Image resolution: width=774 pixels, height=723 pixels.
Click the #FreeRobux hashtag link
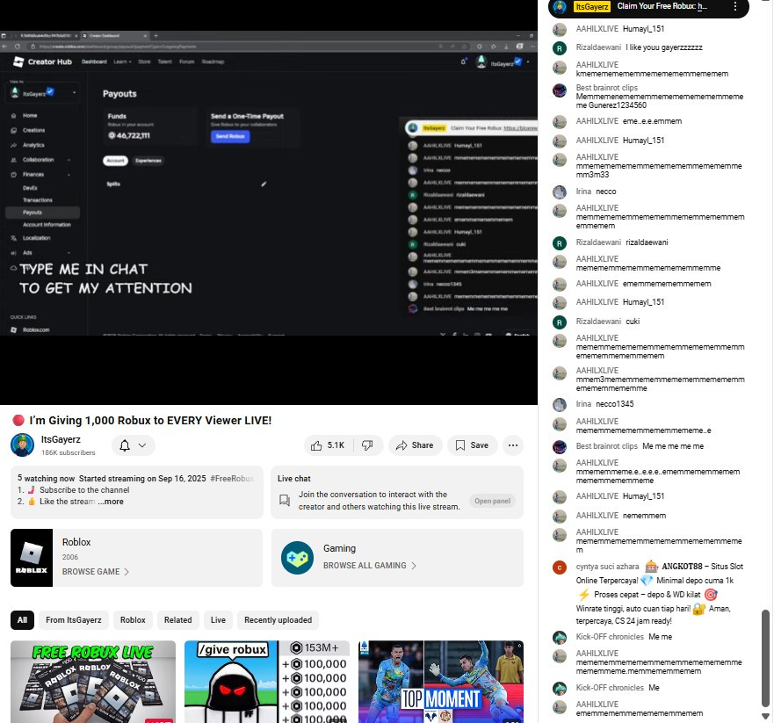click(x=232, y=478)
